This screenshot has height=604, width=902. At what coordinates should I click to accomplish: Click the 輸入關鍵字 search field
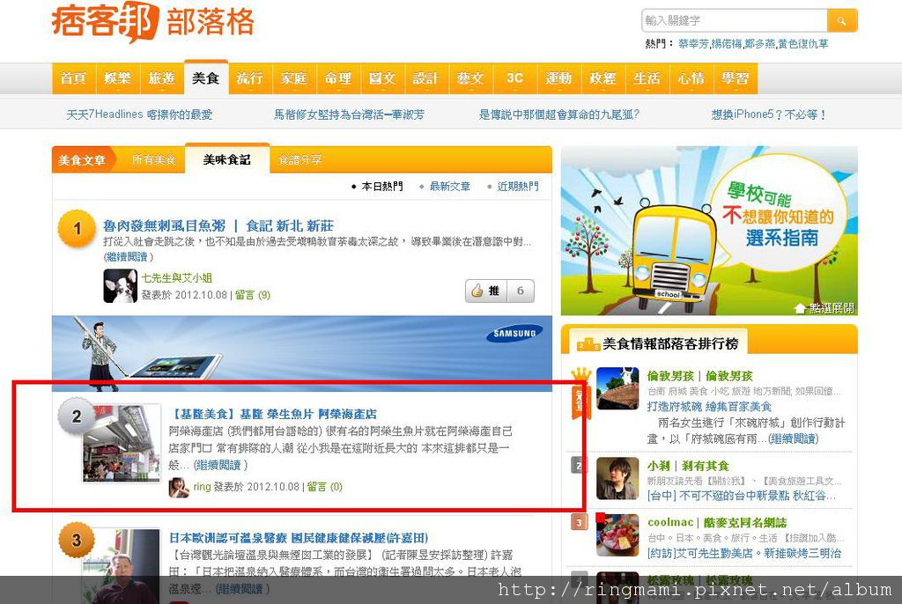pos(735,21)
